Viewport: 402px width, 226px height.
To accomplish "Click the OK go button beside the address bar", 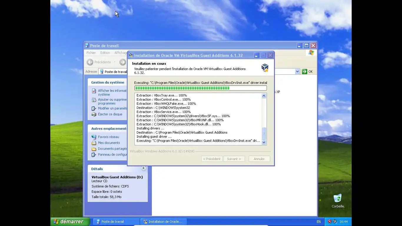I will (307, 72).
